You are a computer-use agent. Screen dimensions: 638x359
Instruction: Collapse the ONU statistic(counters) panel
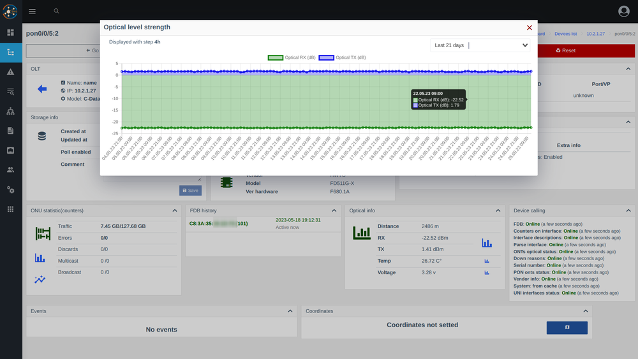[174, 210]
